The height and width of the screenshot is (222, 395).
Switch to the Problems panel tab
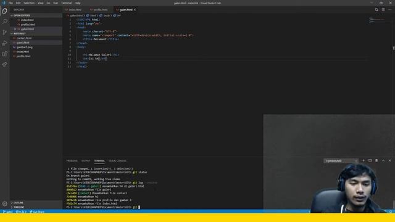tap(72, 160)
